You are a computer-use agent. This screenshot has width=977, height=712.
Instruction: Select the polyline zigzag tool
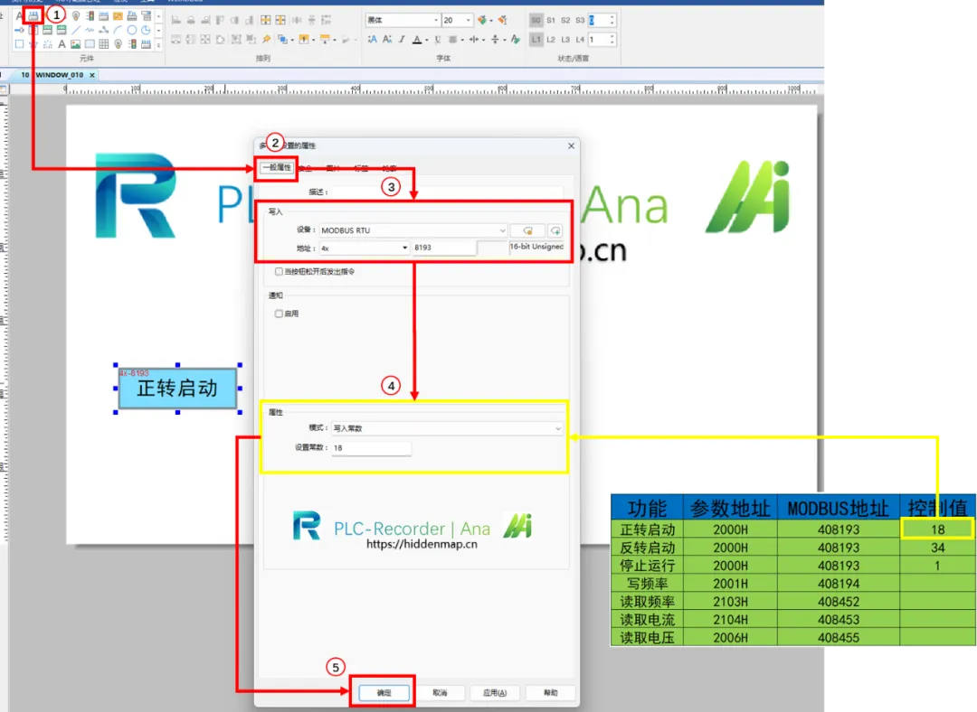point(90,30)
